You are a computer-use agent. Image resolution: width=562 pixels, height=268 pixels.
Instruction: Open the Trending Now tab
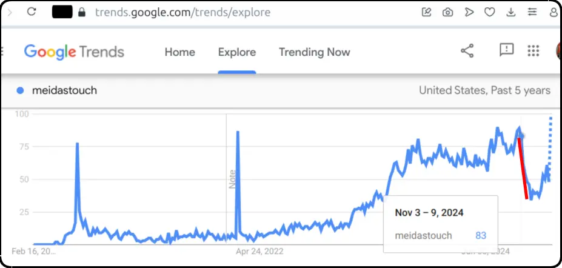click(314, 52)
